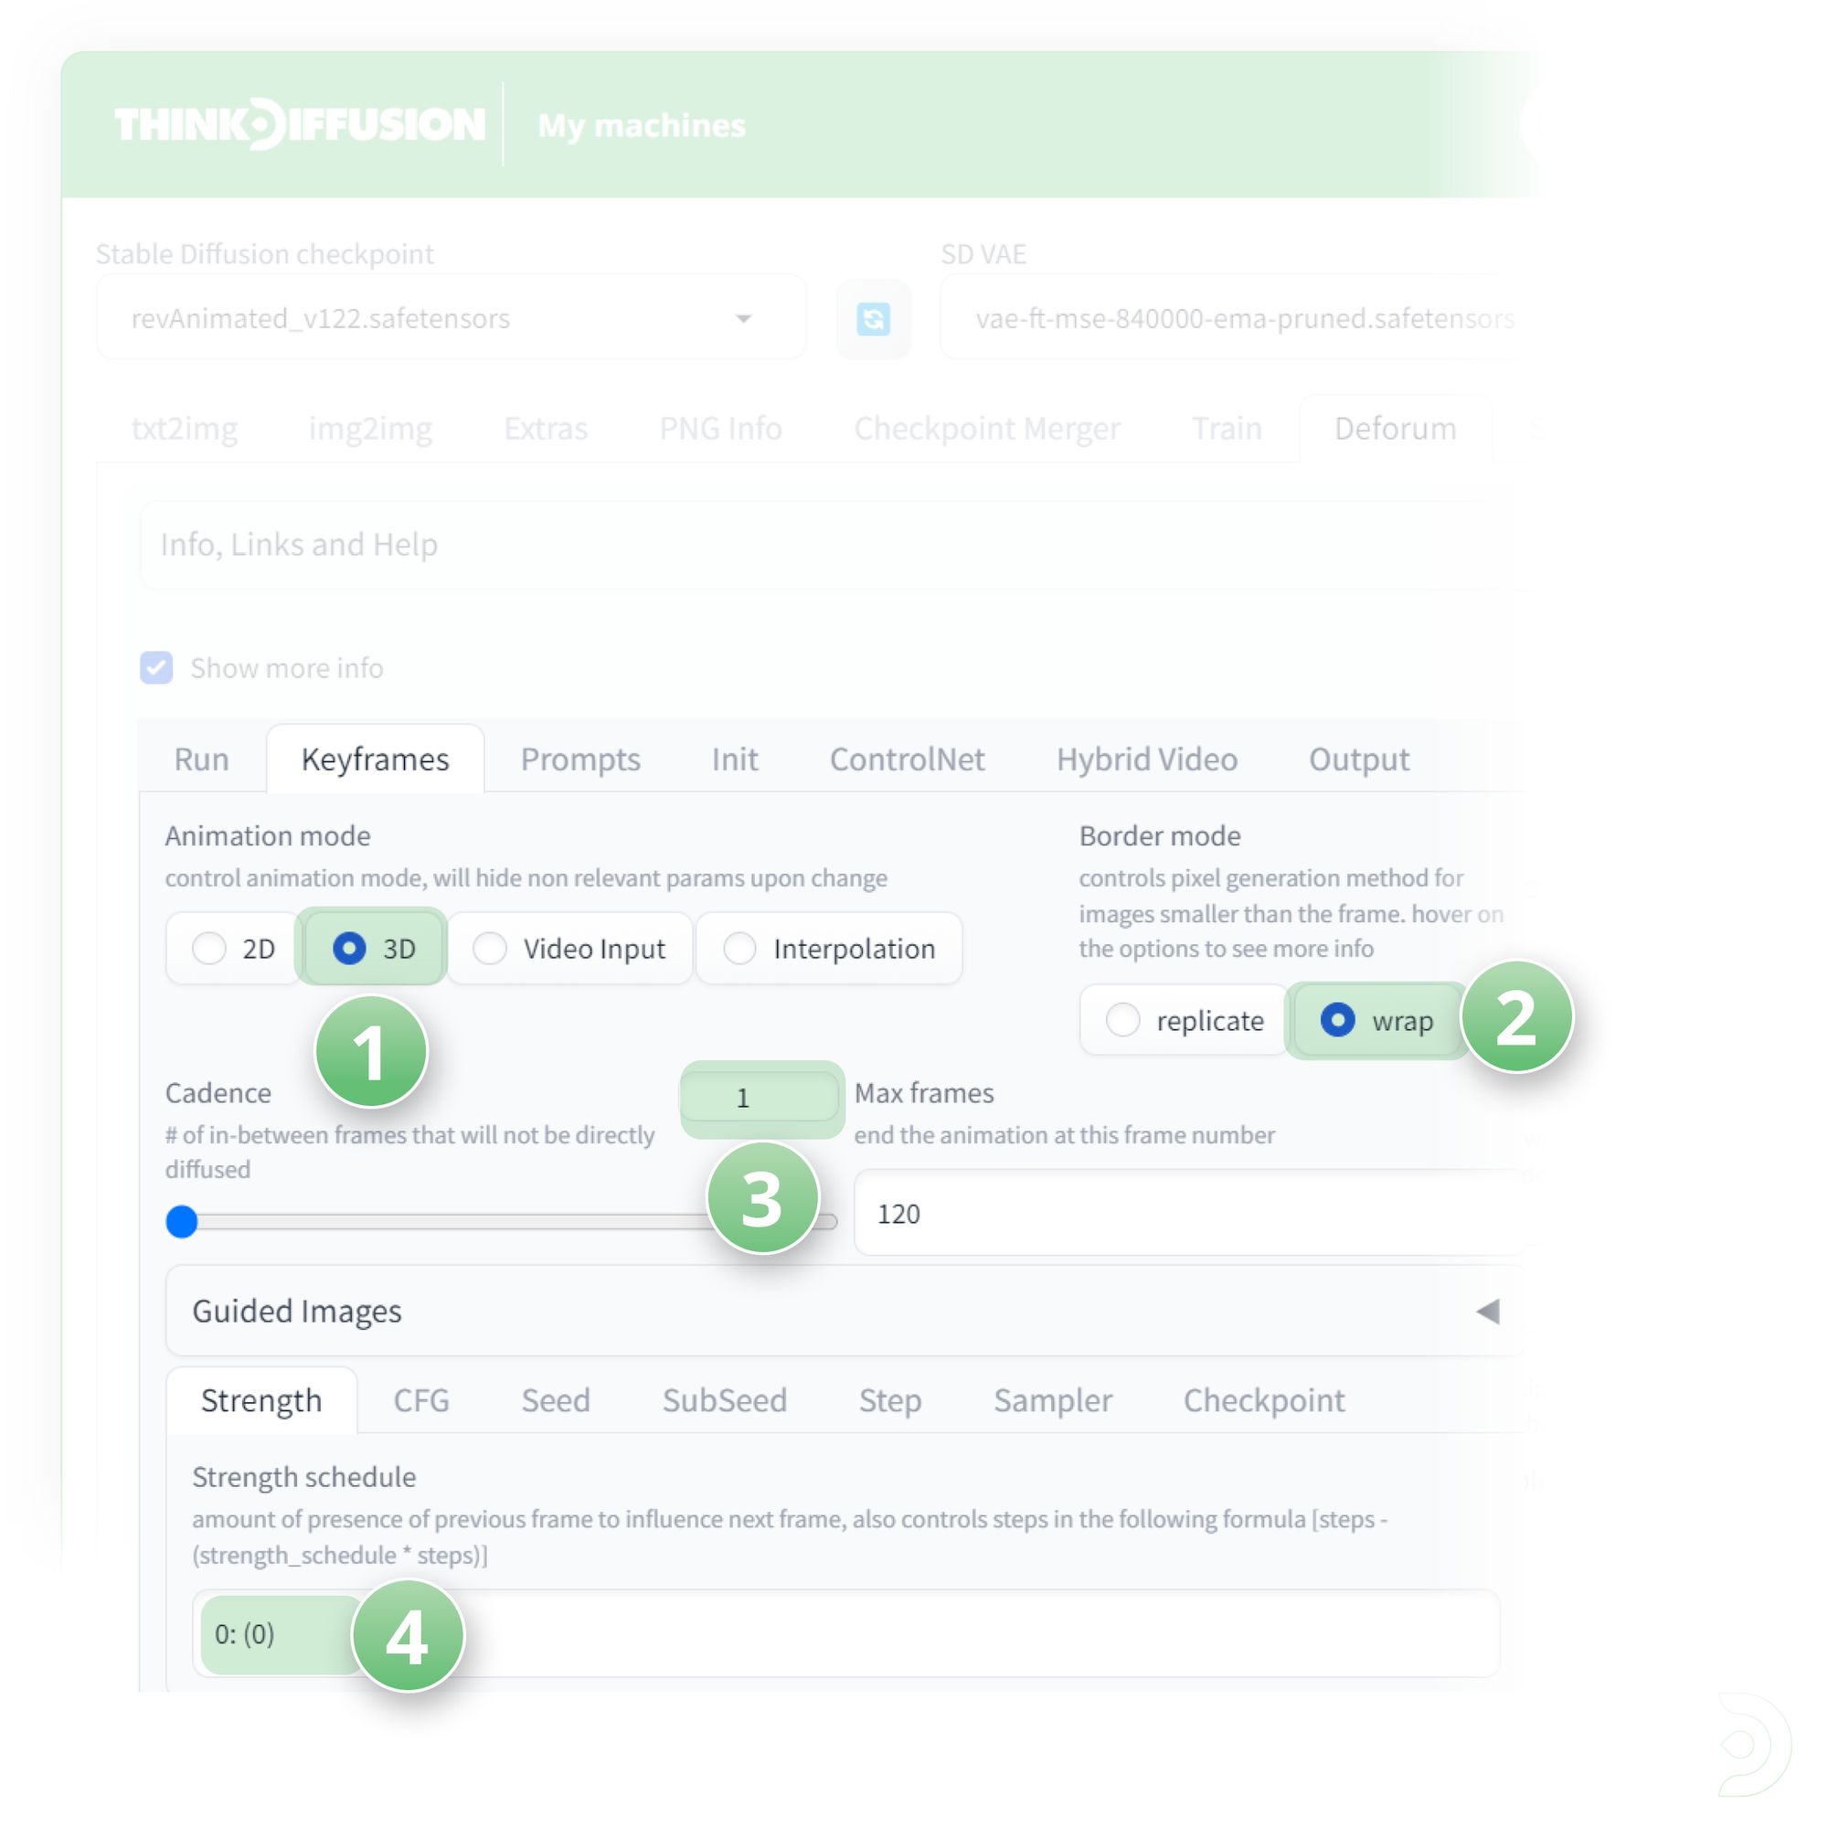Viewport: 1828px width, 1828px height.
Task: Choose the Interpolation animation mode
Action: (x=740, y=948)
